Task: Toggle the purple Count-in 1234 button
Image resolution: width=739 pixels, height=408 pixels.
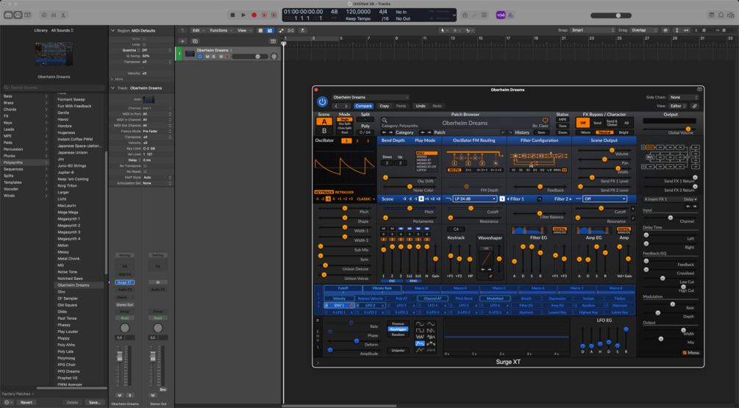Action: click(x=501, y=15)
